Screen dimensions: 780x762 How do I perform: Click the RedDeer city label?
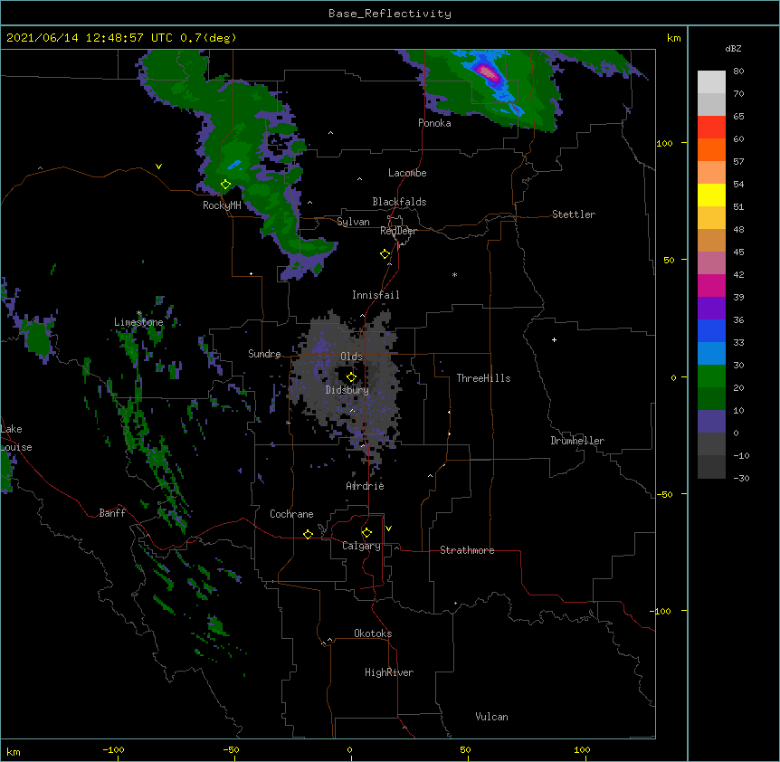tap(398, 231)
